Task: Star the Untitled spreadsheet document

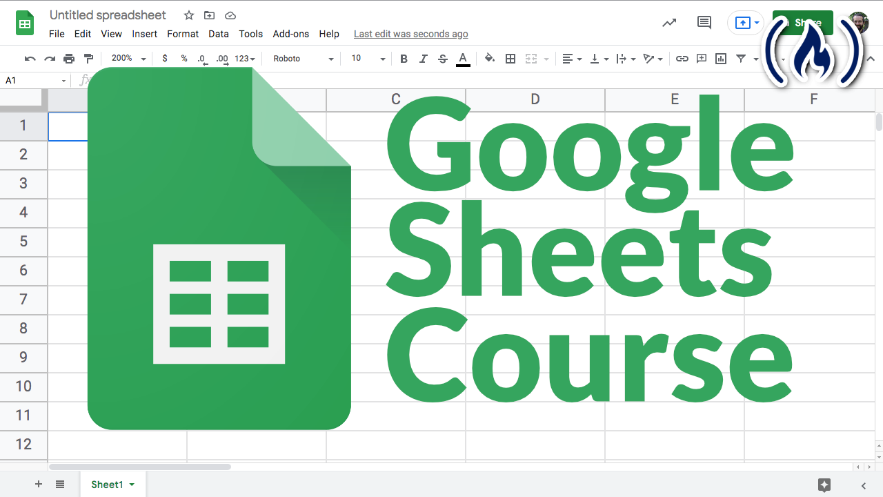Action: [189, 15]
